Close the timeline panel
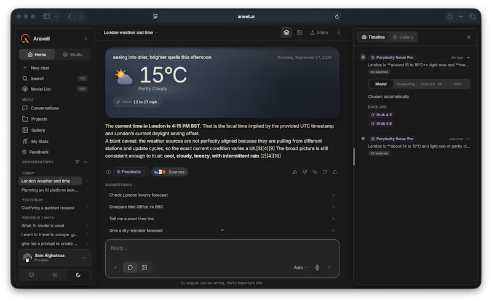This screenshot has width=492, height=302. (469, 37)
